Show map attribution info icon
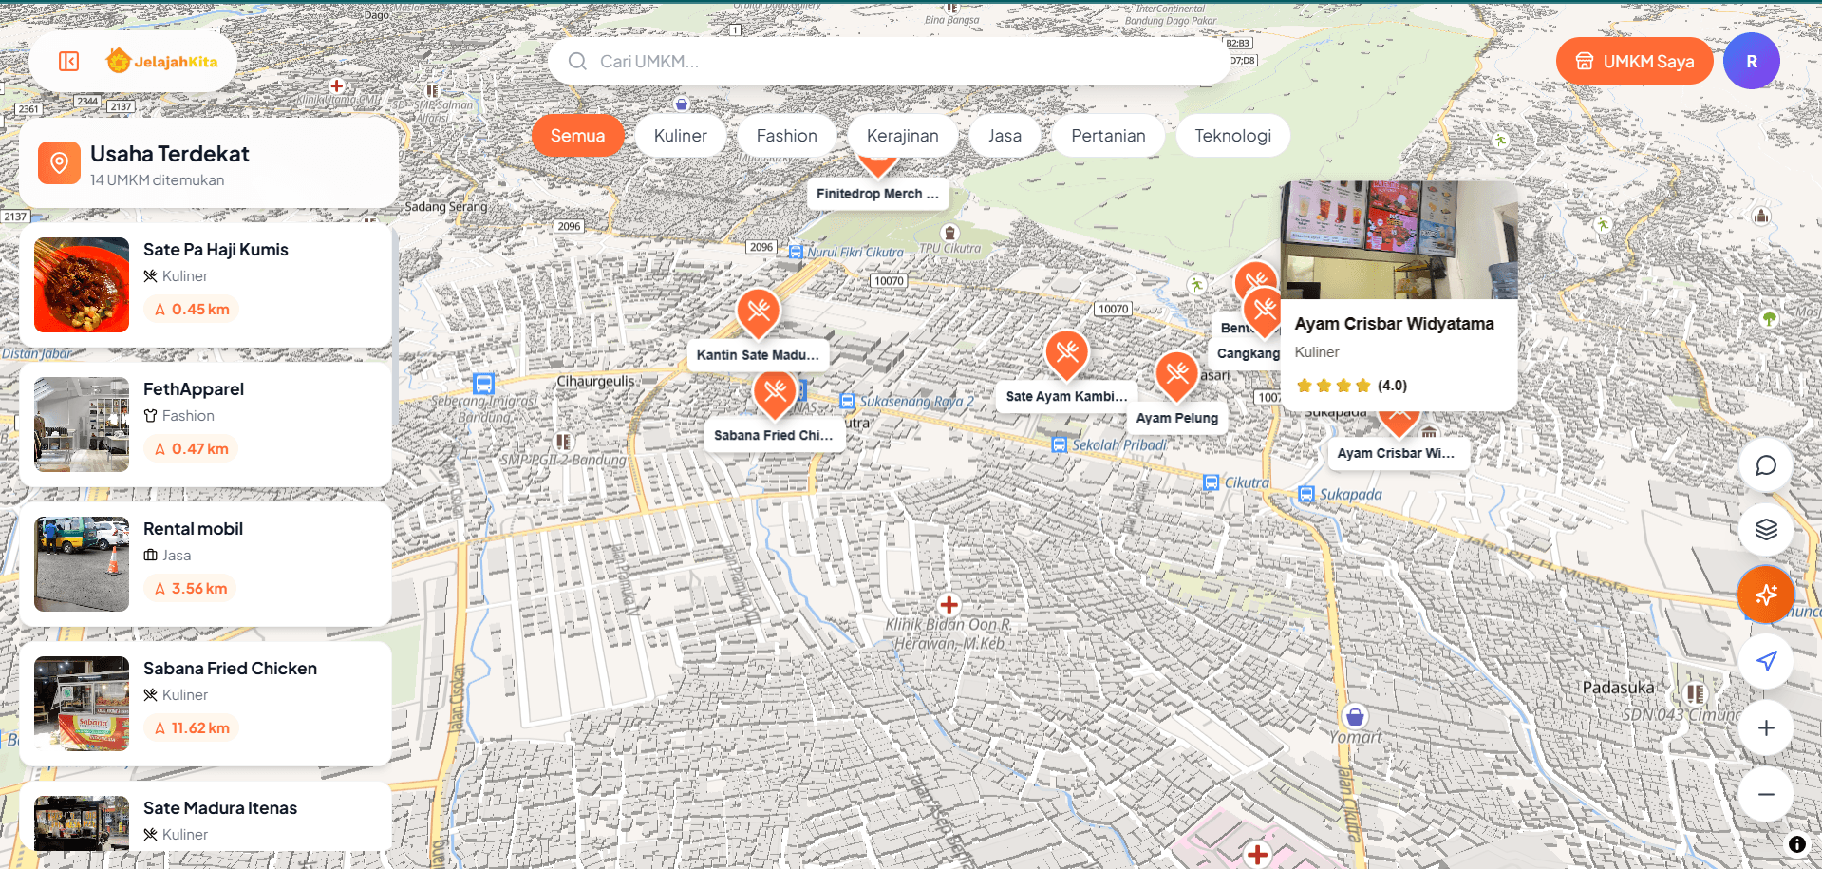Screen dimensions: 1822x869 point(1796,843)
